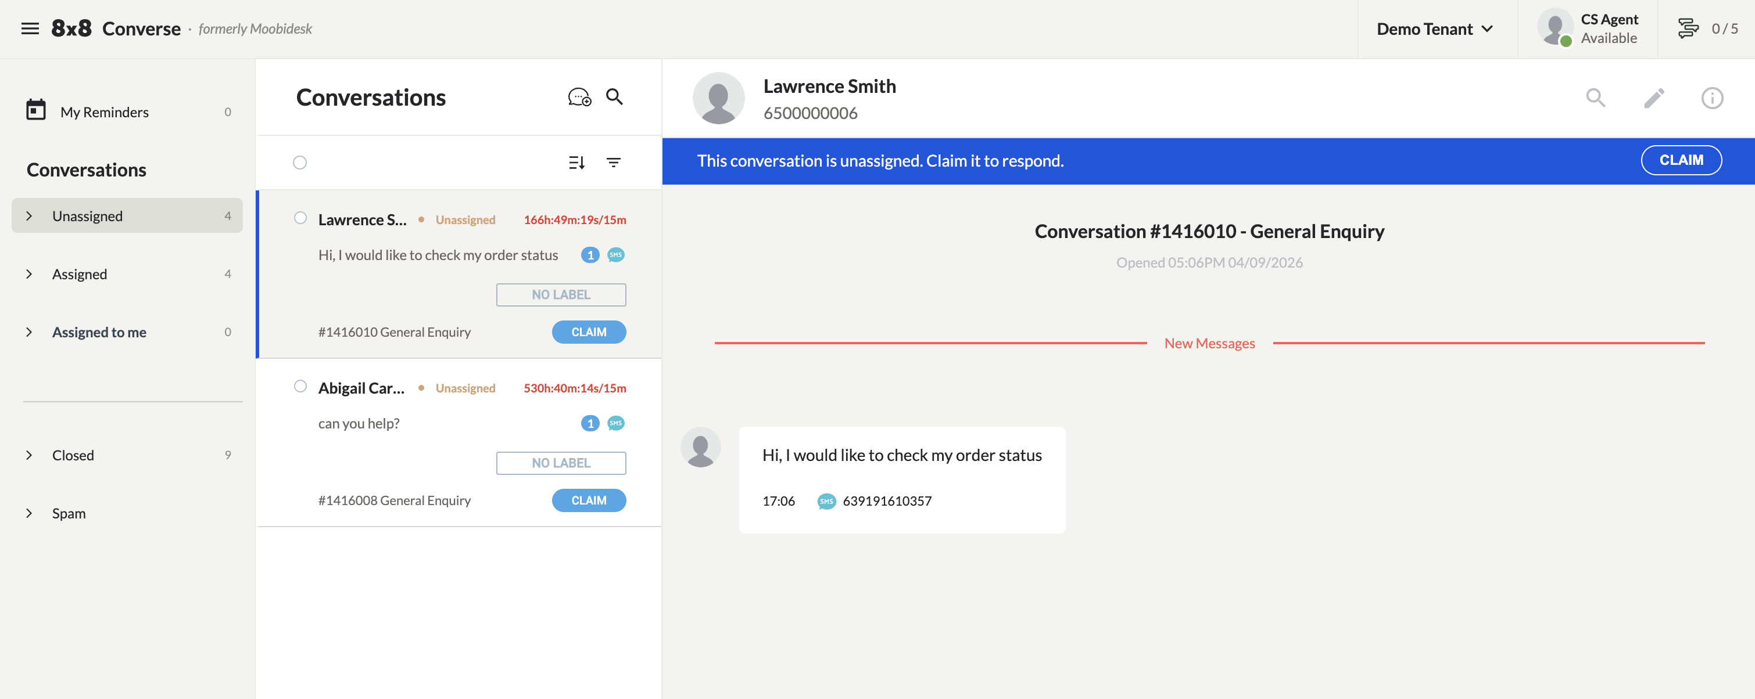The height and width of the screenshot is (699, 1755).
Task: Open the conversation queue icon showing 0/5
Action: 1688,28
